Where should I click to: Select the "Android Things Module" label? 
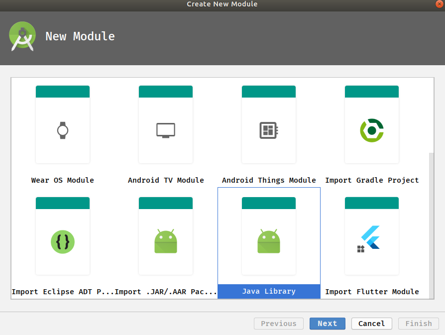coord(269,180)
